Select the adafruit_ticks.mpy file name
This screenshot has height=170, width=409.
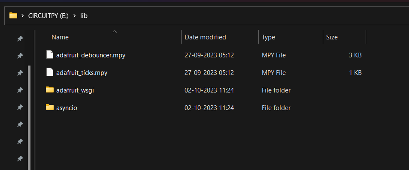coord(82,73)
